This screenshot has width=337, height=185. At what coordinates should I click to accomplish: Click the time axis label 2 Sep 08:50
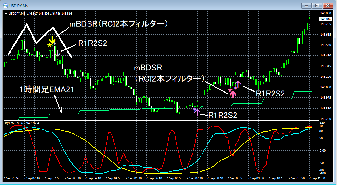pyautogui.click(x=235, y=178)
